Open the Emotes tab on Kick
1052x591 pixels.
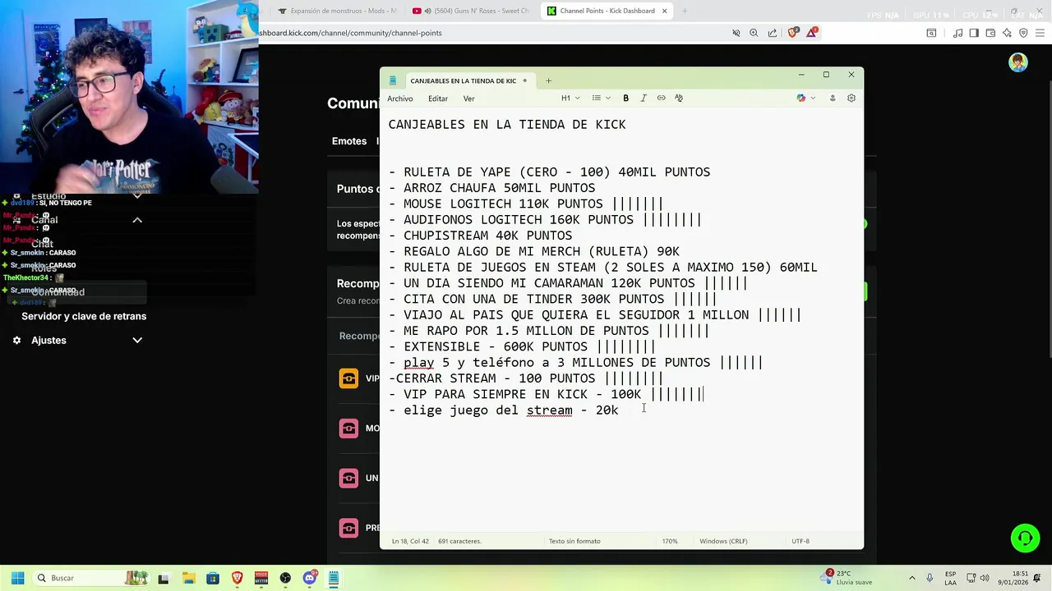(x=349, y=141)
